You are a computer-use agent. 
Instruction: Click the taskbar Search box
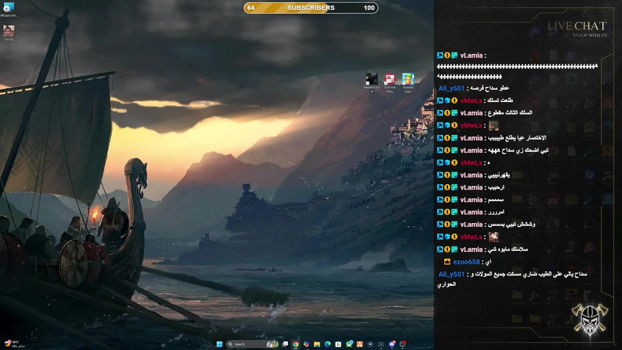click(252, 344)
